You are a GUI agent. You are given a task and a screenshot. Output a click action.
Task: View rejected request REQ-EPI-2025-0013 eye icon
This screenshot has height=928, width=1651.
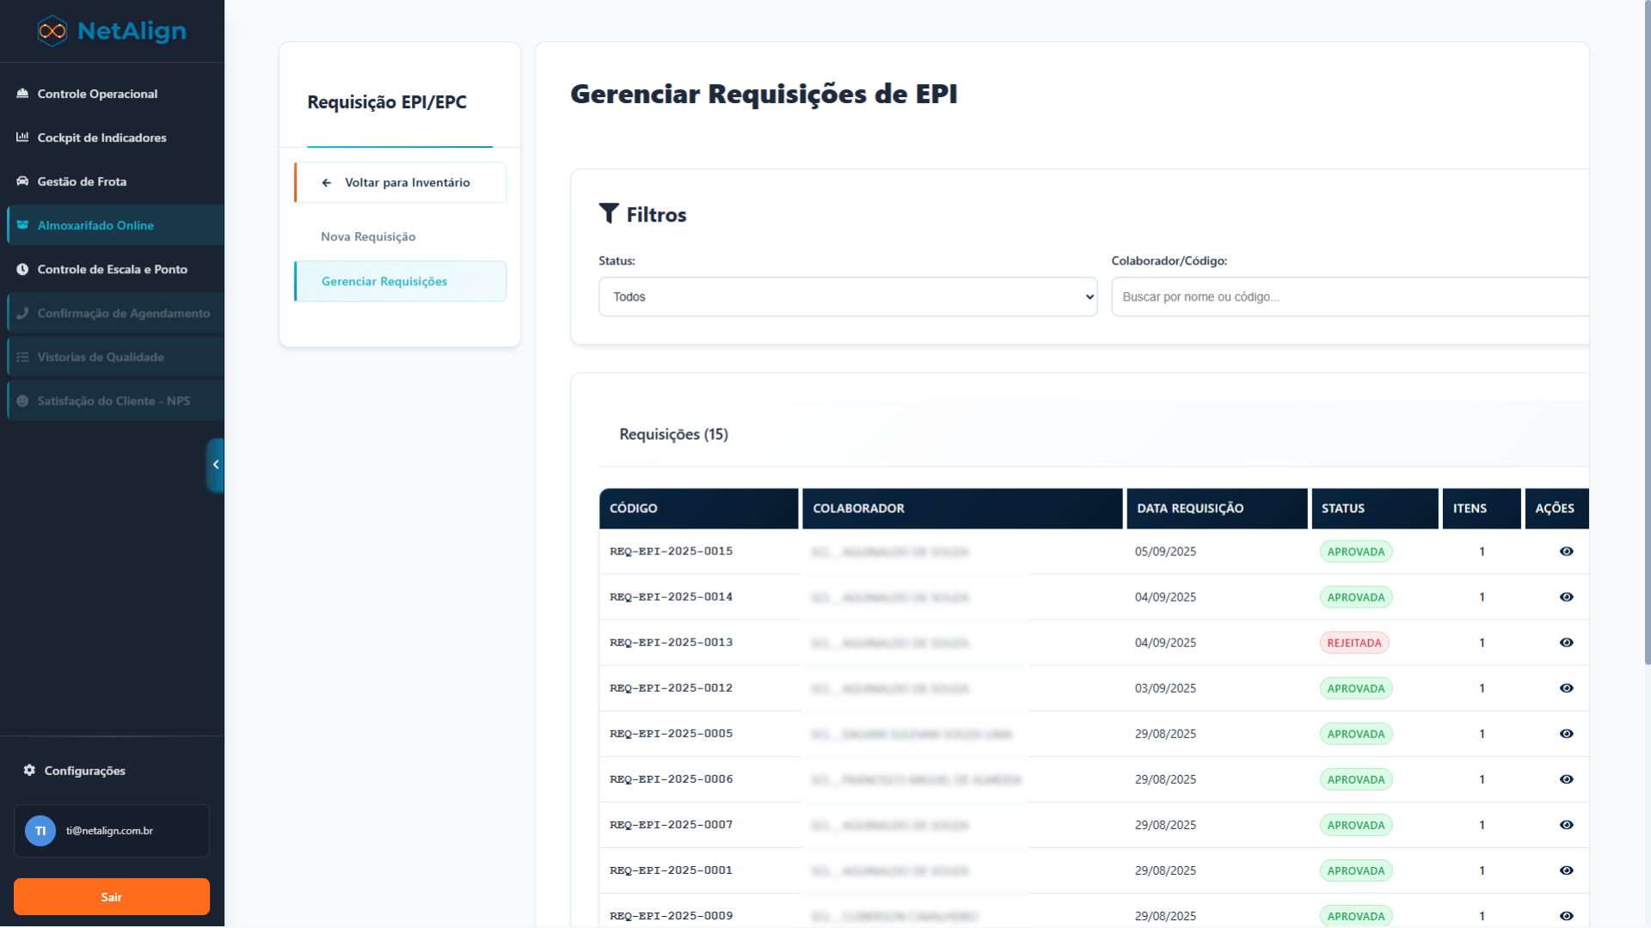[x=1566, y=643]
